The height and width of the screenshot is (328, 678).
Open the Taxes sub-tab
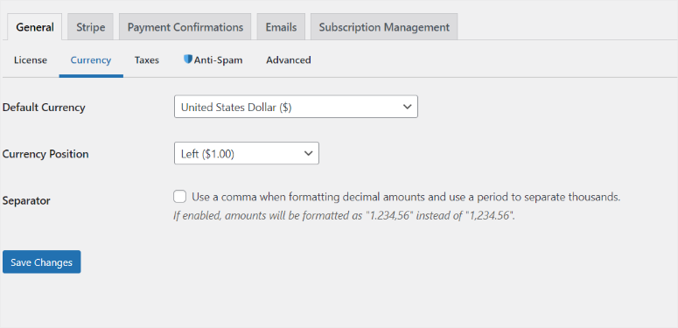(x=147, y=60)
